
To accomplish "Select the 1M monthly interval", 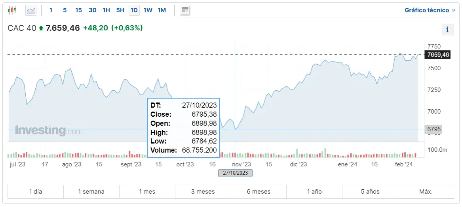I will [162, 10].
